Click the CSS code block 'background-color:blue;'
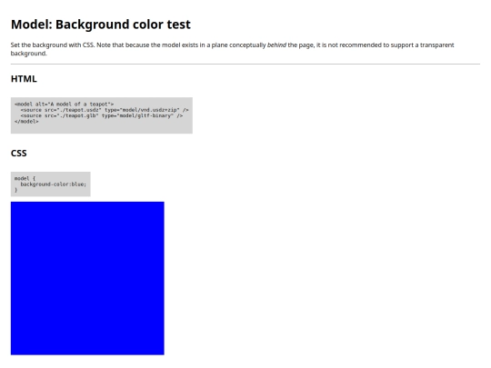 pos(50,184)
